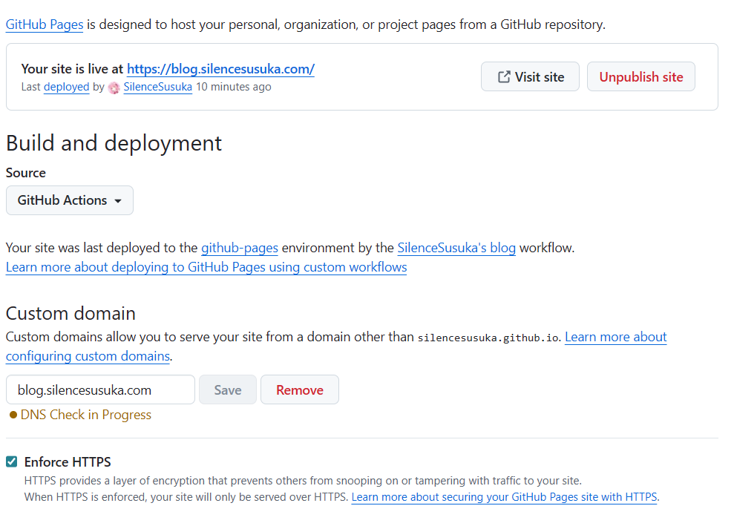
Task: Open the GitHub Pages documentation link
Action: [45, 24]
